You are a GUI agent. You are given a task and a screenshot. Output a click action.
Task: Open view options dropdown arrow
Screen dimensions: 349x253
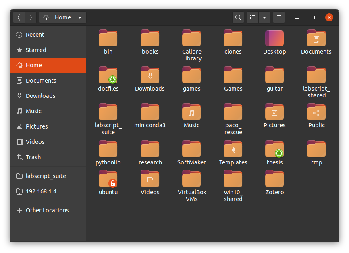(x=264, y=17)
